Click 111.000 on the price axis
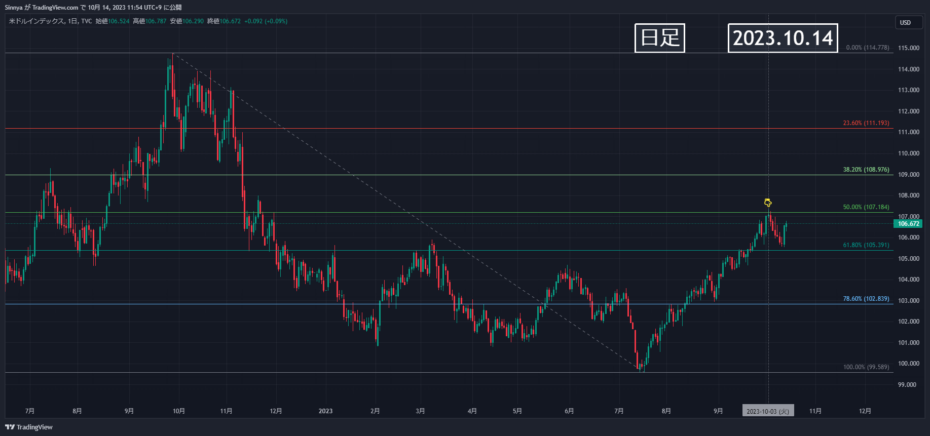Viewport: 930px width, 436px height. click(908, 132)
